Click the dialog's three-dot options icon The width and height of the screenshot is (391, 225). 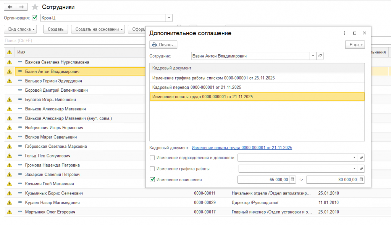click(345, 33)
